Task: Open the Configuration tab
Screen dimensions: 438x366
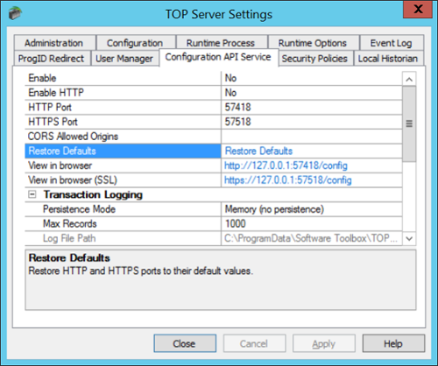Action: click(x=135, y=43)
